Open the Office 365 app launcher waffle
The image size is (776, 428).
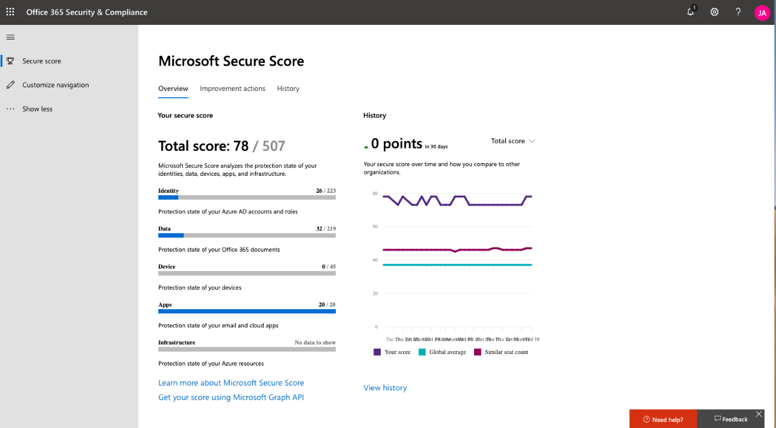click(x=10, y=12)
